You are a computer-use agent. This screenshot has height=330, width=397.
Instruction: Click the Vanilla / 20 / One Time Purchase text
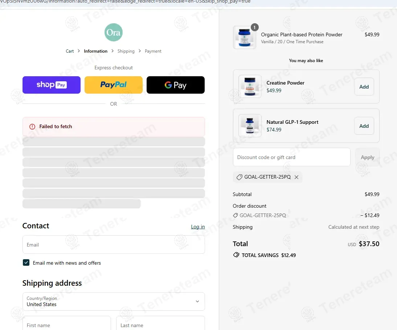tap(292, 42)
